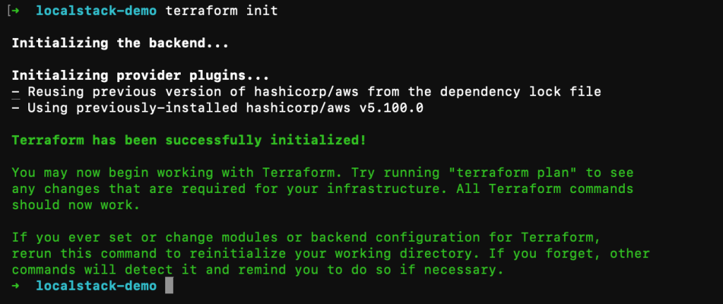Click the prompt arrow on the last line
Image resolution: width=723 pixels, height=304 pixels.
(x=16, y=286)
